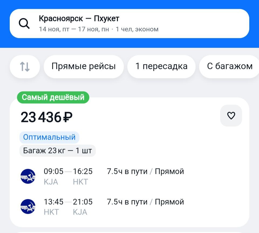The height and width of the screenshot is (233, 259).
Task: Tap the Багаж 23 кг — 1 шт label
Action: click(57, 150)
